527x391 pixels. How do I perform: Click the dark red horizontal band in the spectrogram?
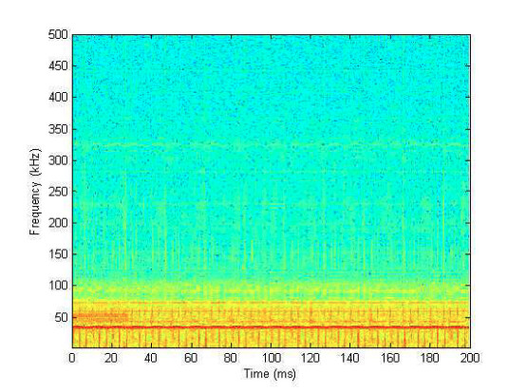(x=271, y=326)
